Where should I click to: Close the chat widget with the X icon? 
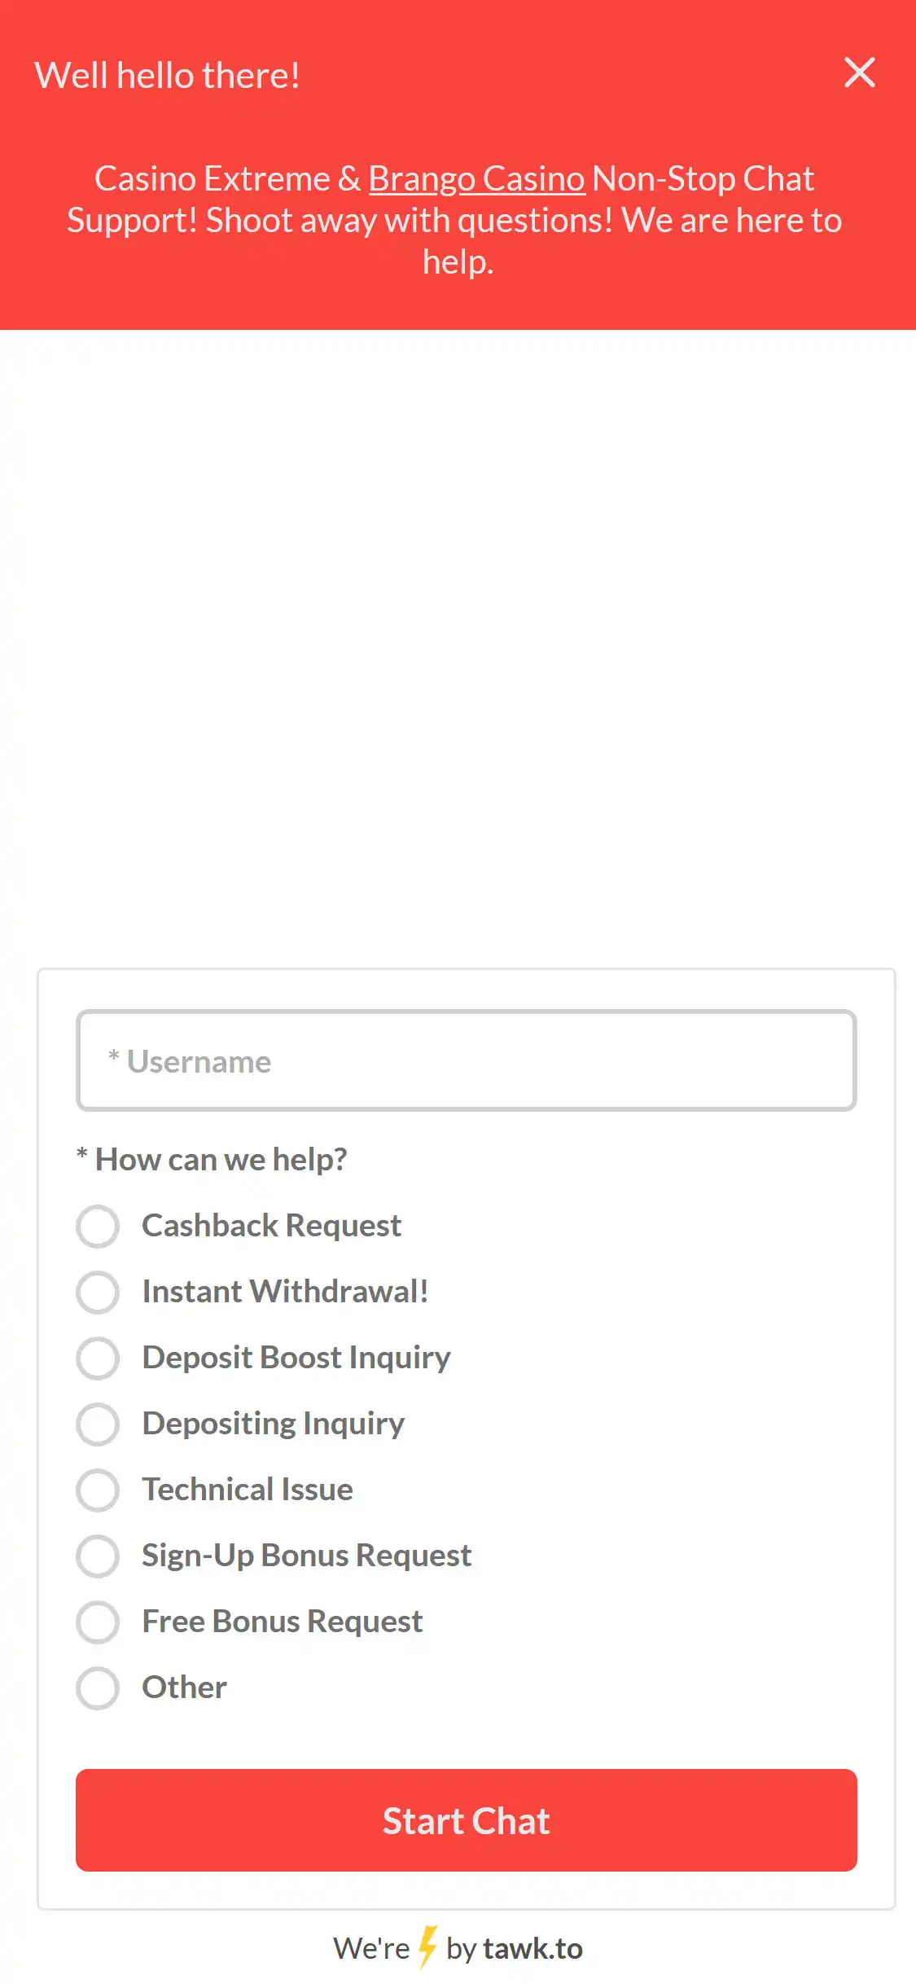click(x=859, y=72)
